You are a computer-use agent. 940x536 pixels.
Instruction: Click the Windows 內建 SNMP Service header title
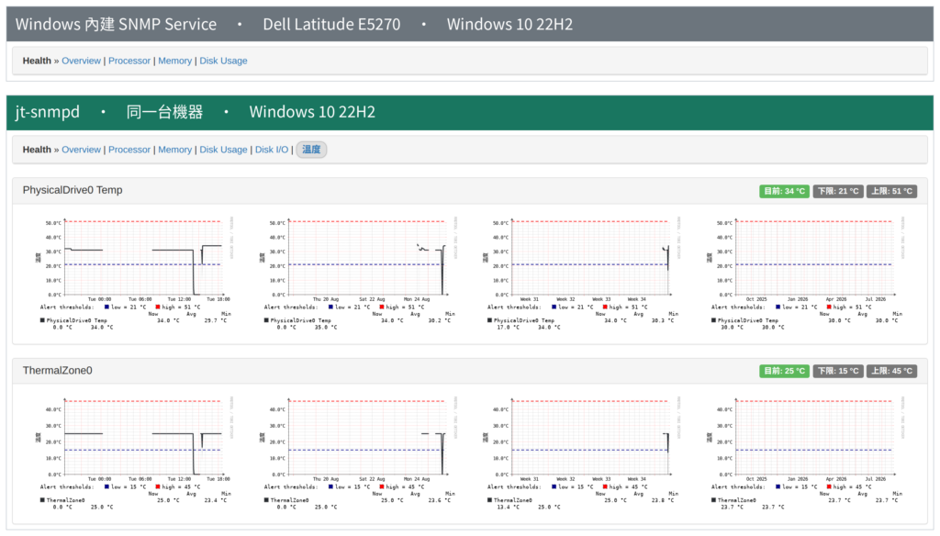[x=116, y=24]
